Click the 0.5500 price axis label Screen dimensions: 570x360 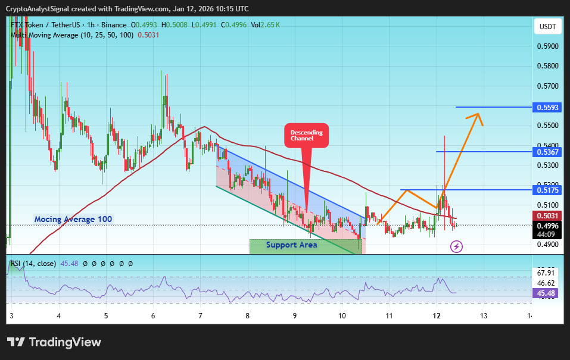tap(547, 126)
